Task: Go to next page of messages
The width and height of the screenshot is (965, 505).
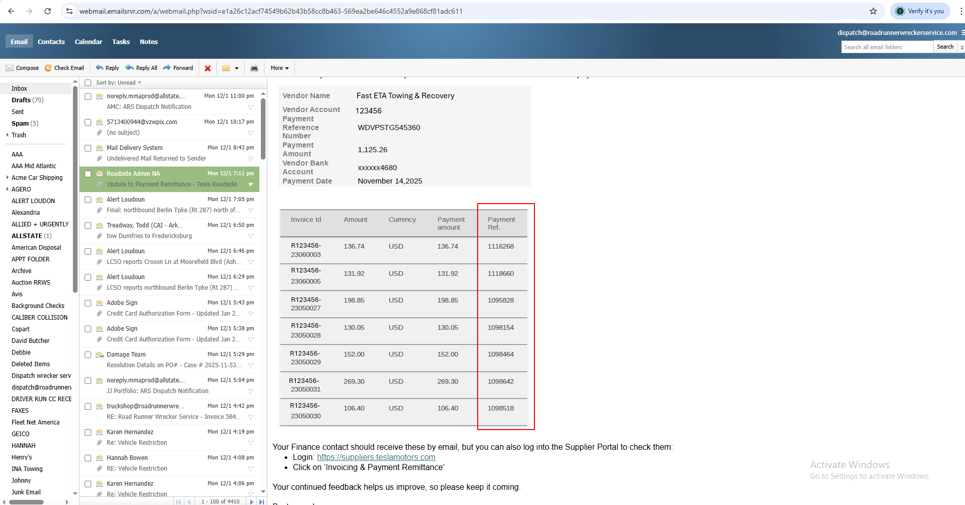Action: (x=252, y=501)
